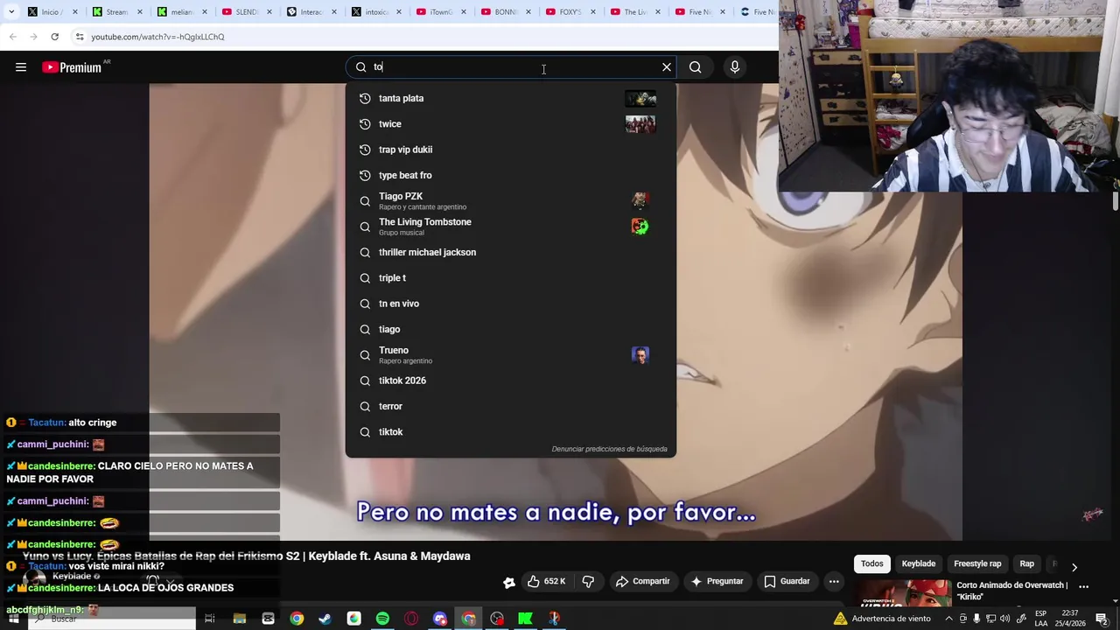Screen dimensions: 1120x630
Task: Close the 'FOXY'S' YouTube tab
Action: (592, 12)
